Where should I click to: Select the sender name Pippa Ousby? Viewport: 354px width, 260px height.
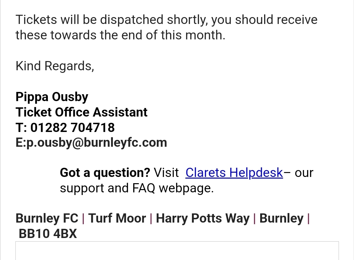click(x=52, y=97)
